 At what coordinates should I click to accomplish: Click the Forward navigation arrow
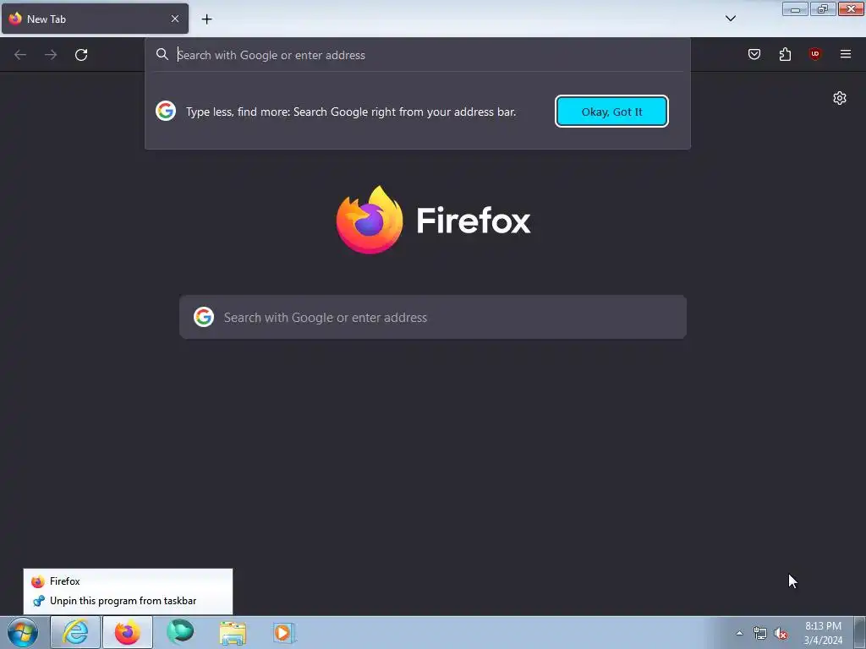point(51,55)
